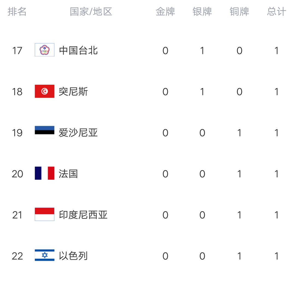Sort by the 银牌 column header
This screenshot has width=295, height=286.
pyautogui.click(x=202, y=12)
